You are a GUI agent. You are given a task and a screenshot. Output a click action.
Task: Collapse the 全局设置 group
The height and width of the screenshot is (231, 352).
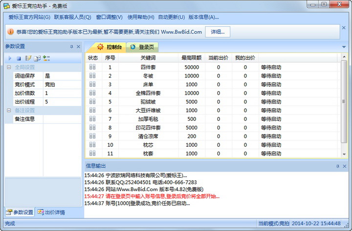[x=9, y=67]
